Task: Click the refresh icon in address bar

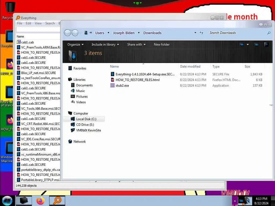Action: [x=201, y=33]
